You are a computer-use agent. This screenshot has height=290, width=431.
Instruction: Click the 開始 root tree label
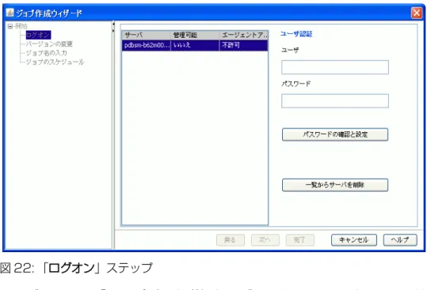point(21,26)
